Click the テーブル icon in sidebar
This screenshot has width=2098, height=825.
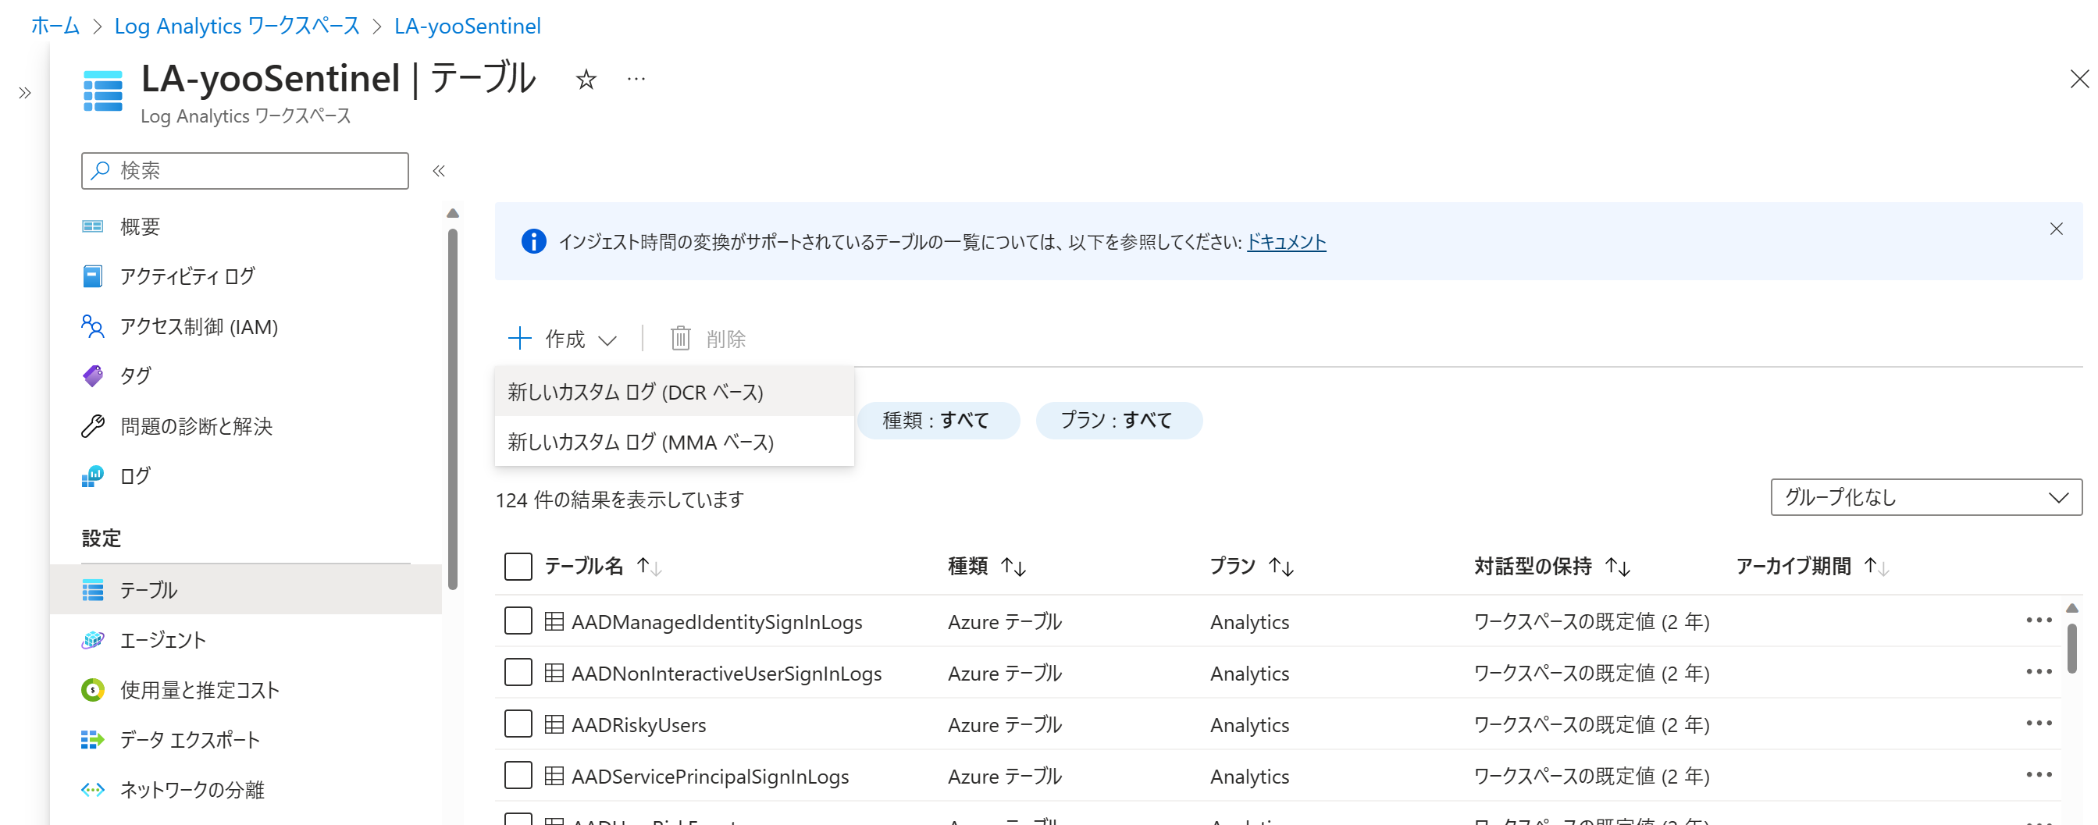pyautogui.click(x=93, y=589)
